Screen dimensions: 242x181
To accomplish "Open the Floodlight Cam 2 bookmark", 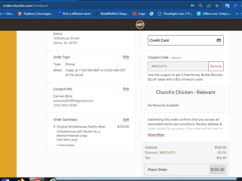I will pos(175,14).
